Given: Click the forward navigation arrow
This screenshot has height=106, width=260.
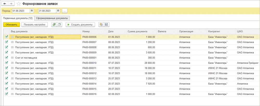Looking at the screenshot, I should (11, 4).
